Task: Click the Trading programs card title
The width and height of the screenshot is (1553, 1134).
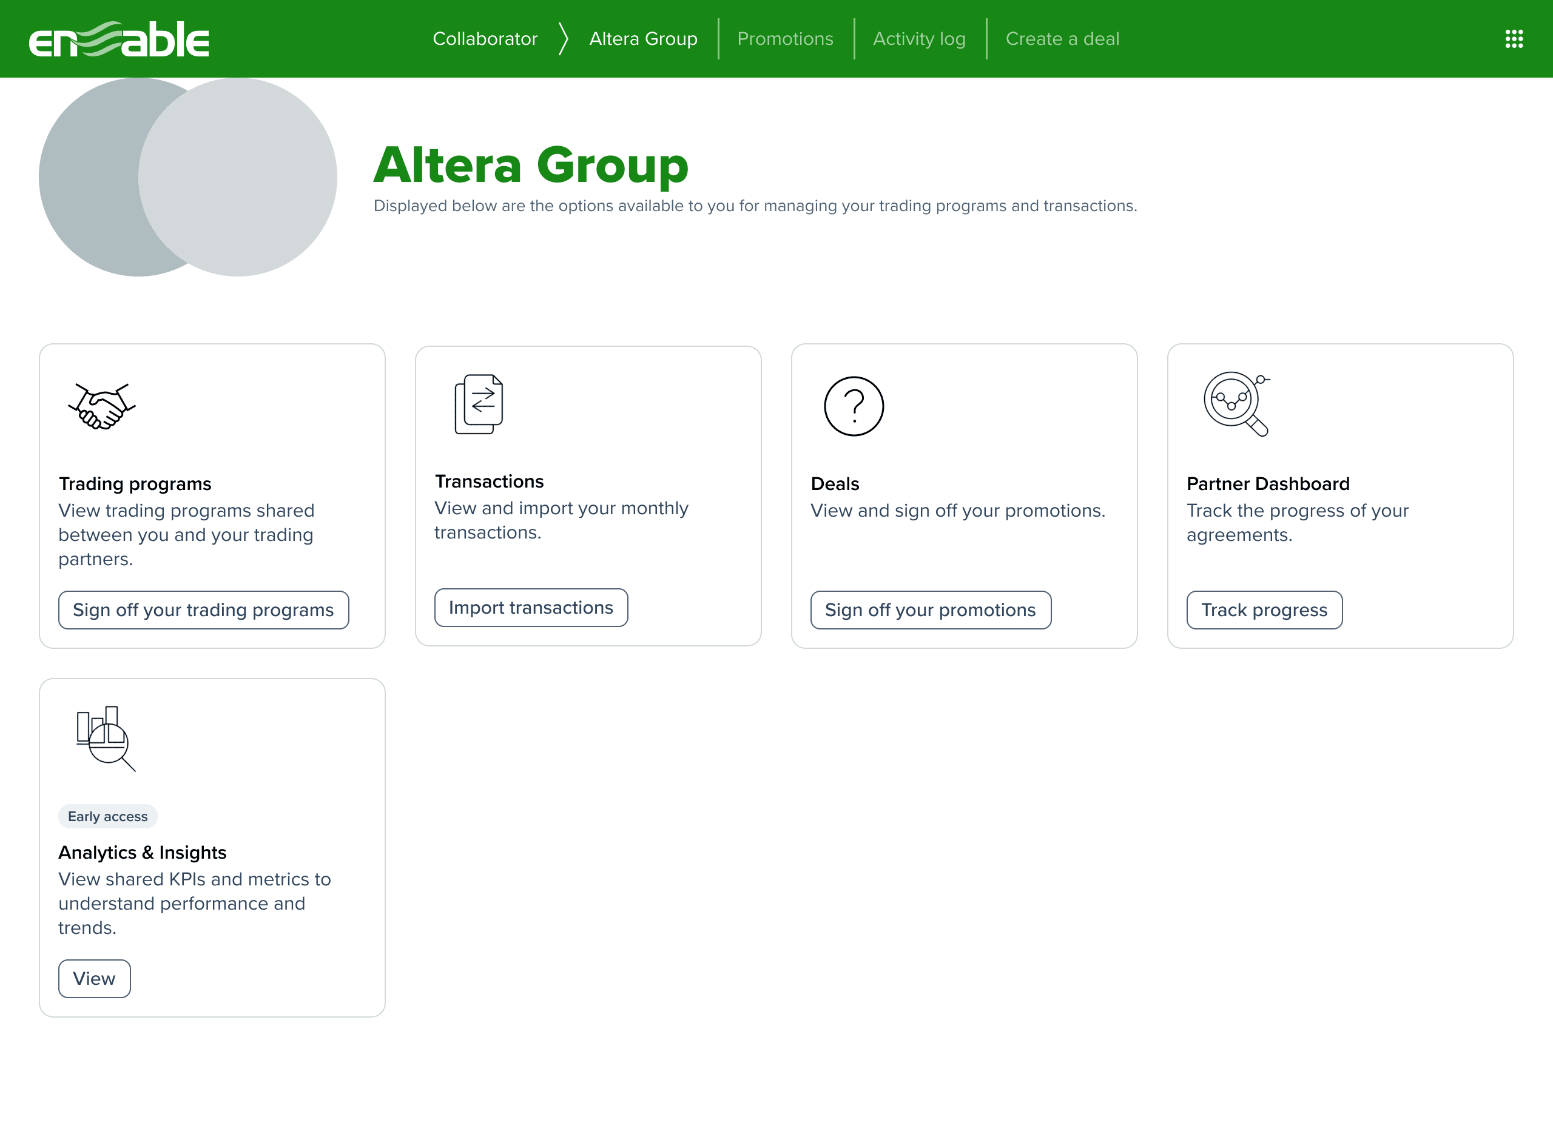Action: pyautogui.click(x=135, y=484)
